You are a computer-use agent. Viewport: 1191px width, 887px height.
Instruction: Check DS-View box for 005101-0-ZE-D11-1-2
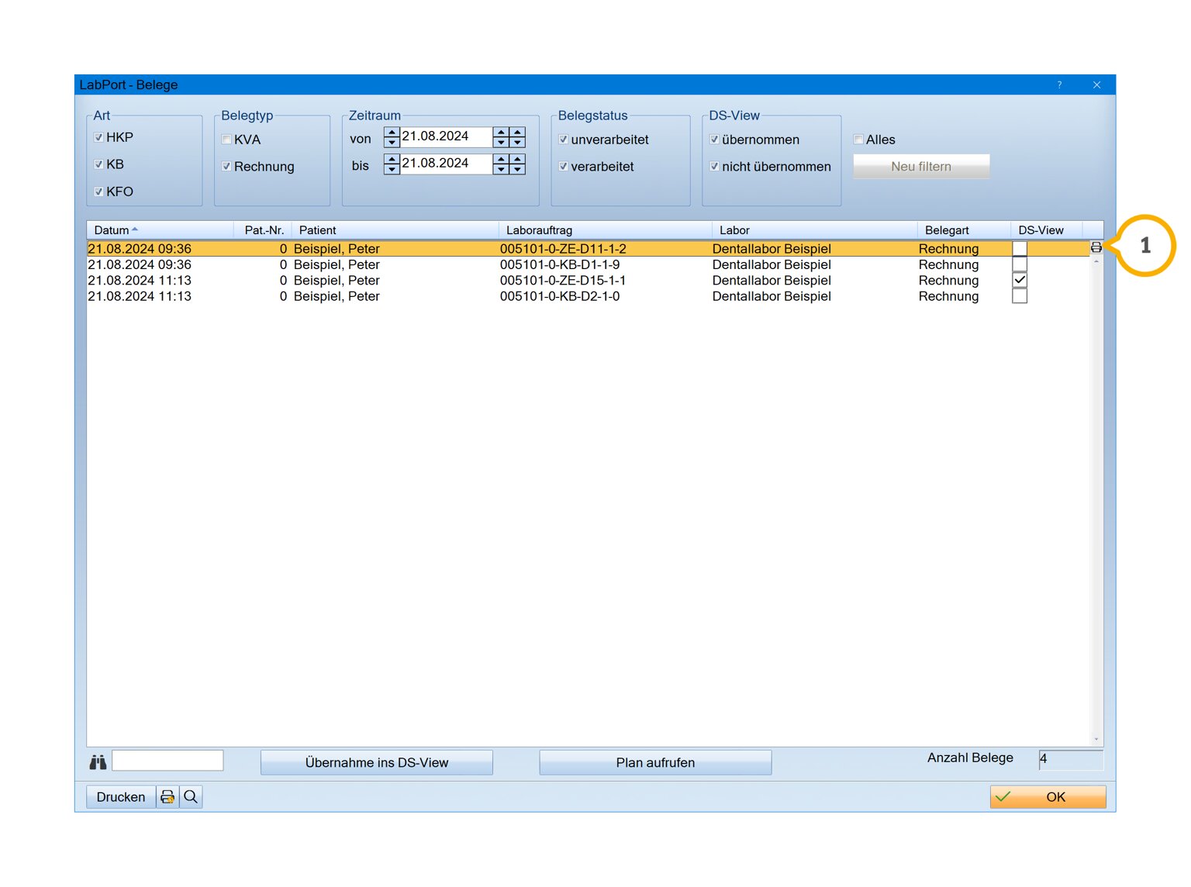click(1020, 249)
